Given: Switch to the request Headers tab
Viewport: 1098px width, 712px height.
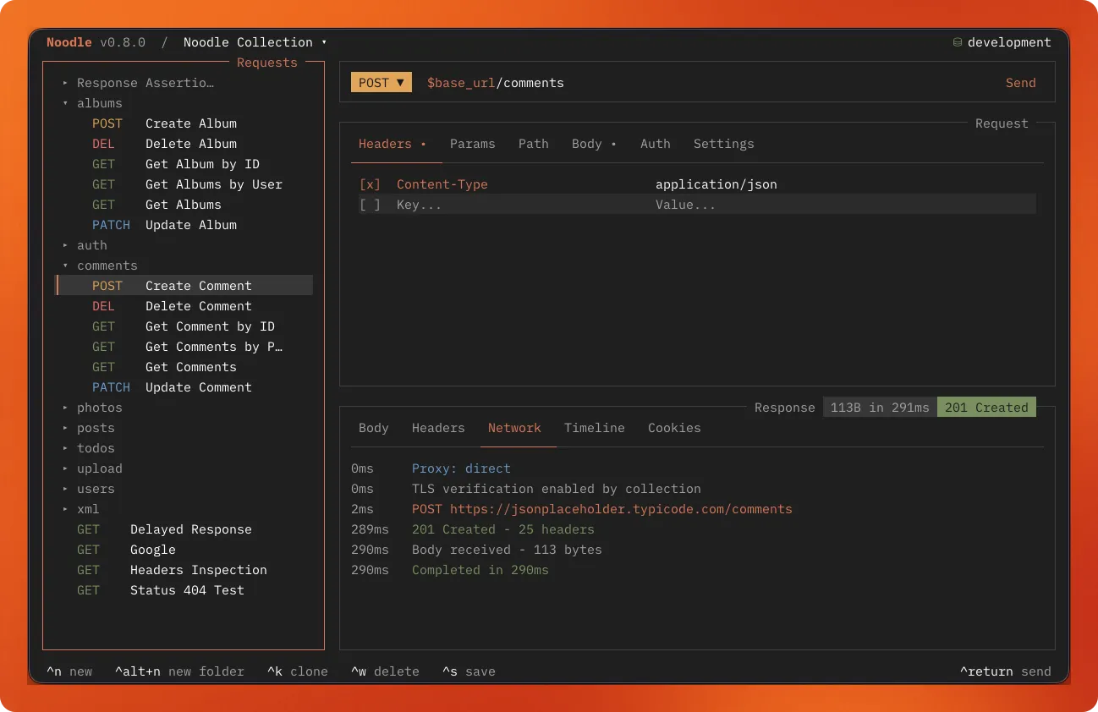Looking at the screenshot, I should pos(392,144).
